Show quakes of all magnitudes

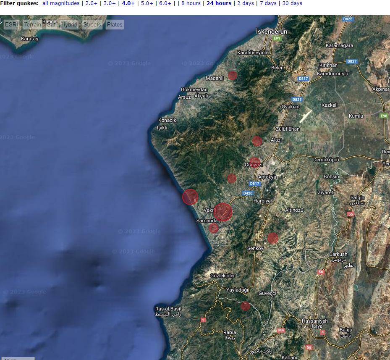pos(61,3)
